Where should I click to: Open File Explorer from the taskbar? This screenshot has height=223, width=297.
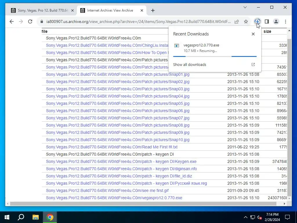coord(35,217)
